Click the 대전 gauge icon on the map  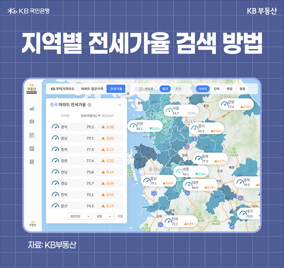(x=189, y=185)
